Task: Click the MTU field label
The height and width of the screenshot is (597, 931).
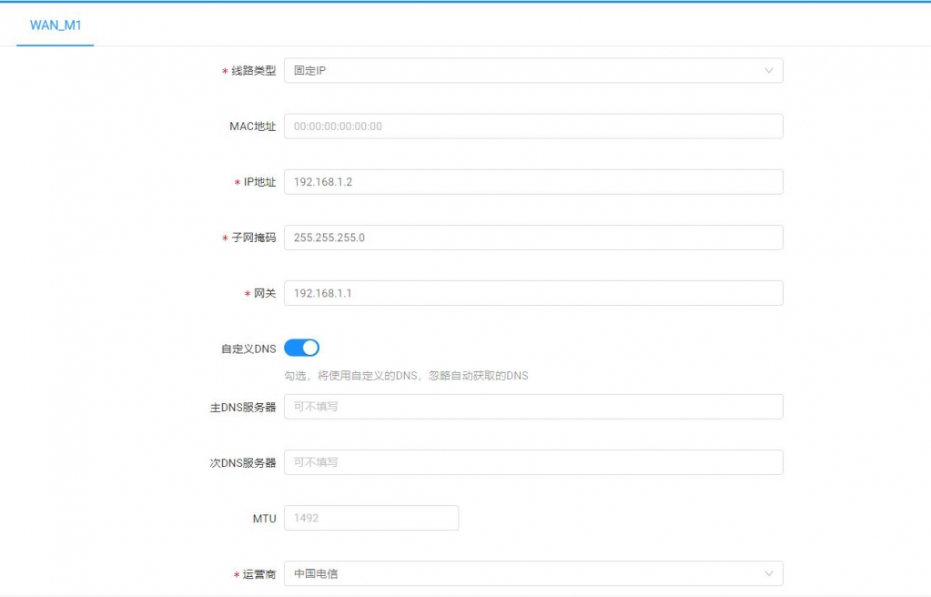Action: tap(264, 519)
